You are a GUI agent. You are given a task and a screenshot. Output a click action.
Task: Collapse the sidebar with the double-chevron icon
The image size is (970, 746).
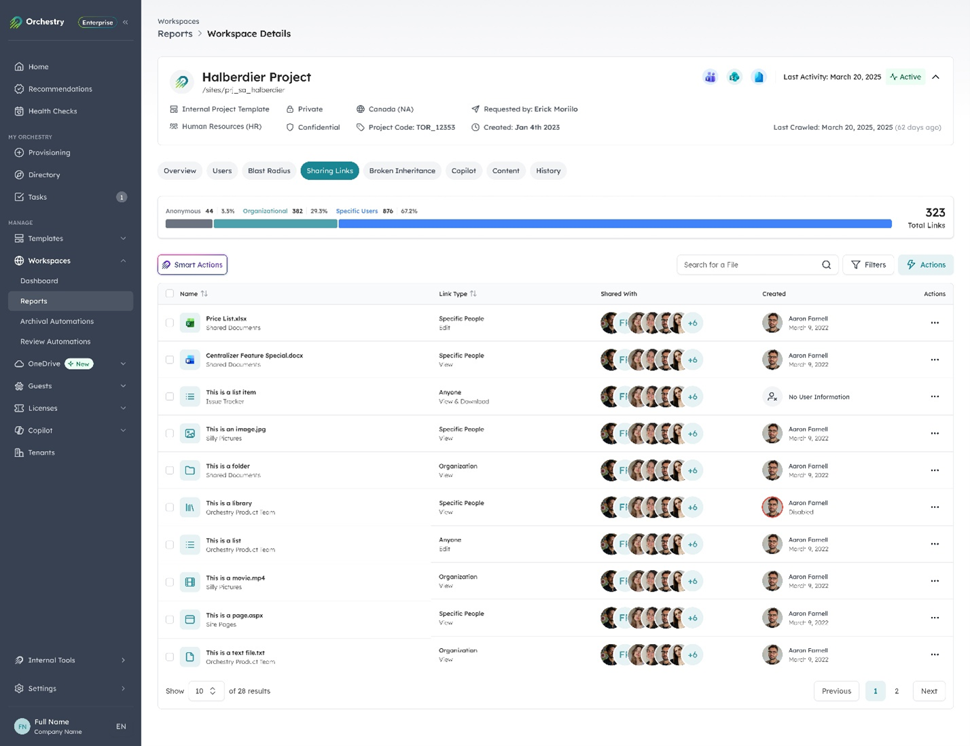(x=125, y=22)
